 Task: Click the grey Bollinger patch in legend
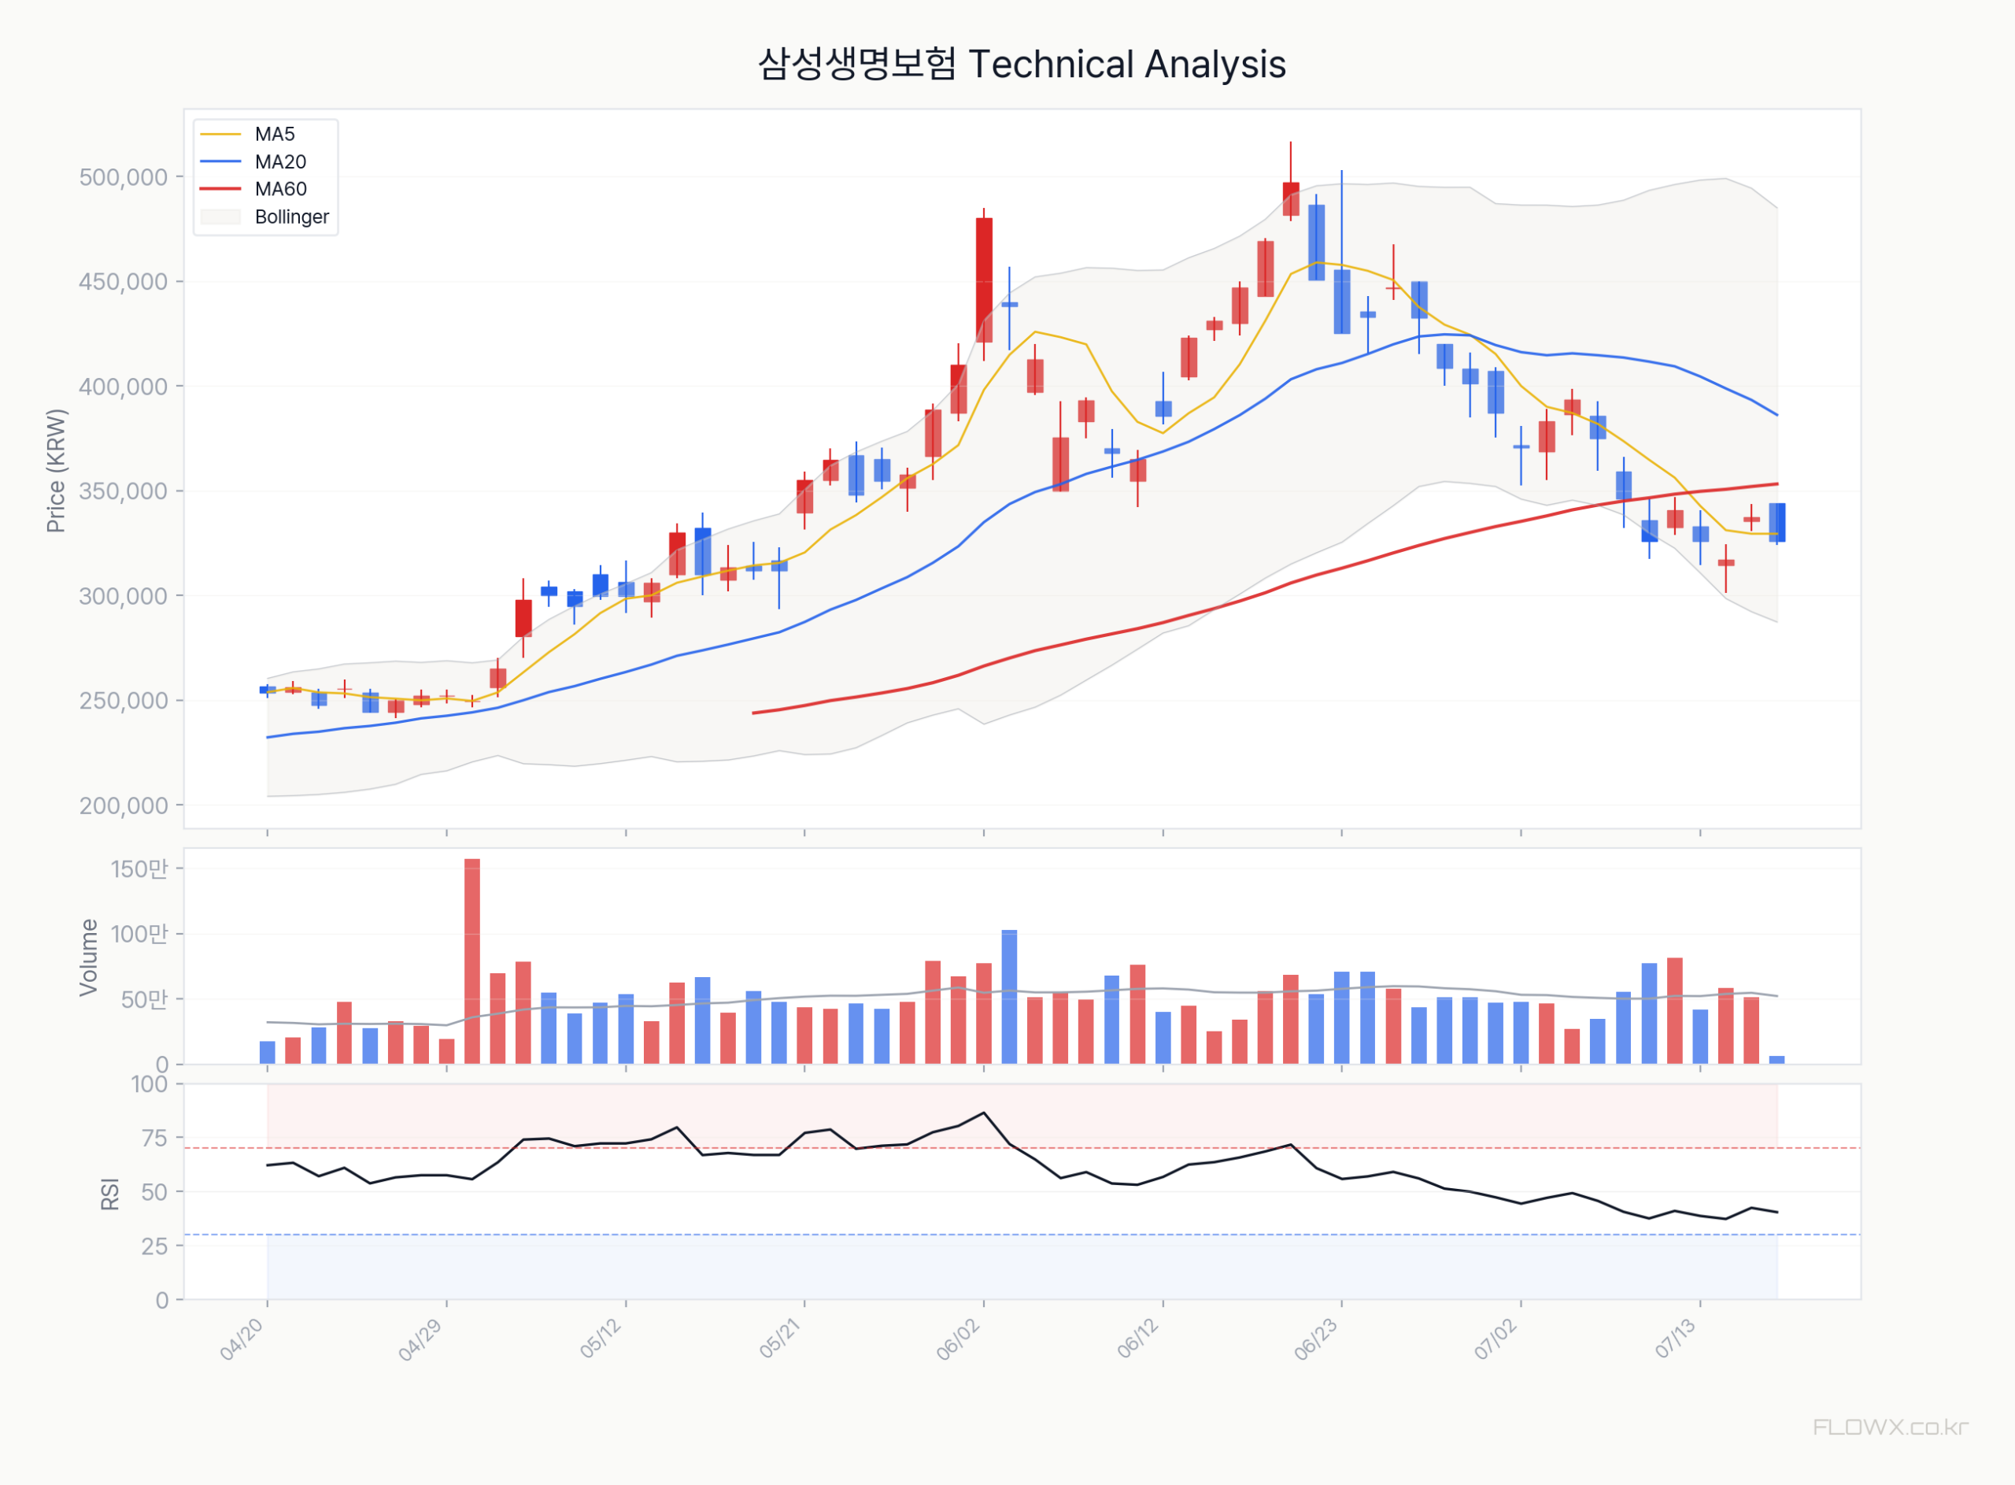pos(221,217)
